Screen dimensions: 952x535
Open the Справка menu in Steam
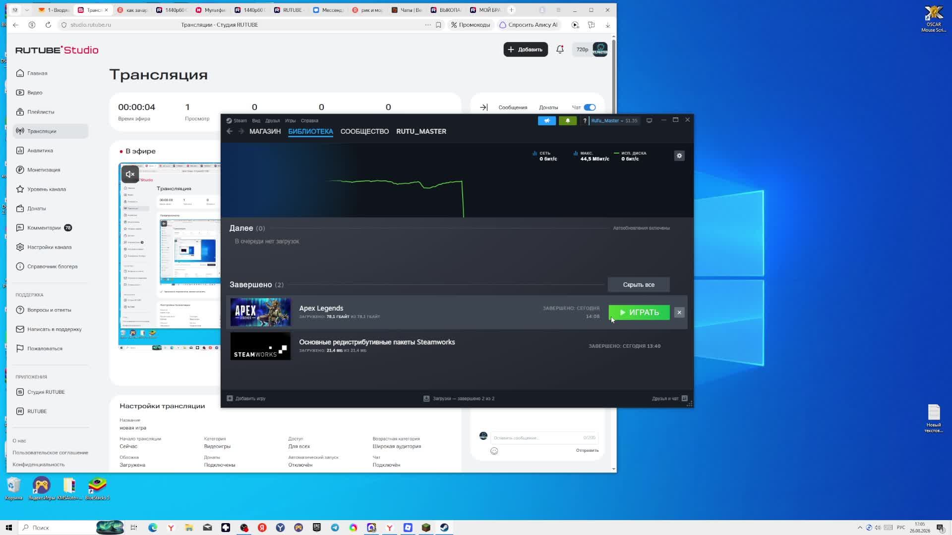(309, 120)
